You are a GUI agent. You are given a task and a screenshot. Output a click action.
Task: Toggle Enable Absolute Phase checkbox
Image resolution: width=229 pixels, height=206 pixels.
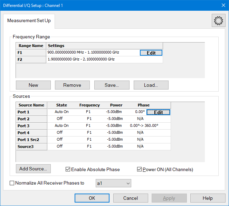click(68, 169)
